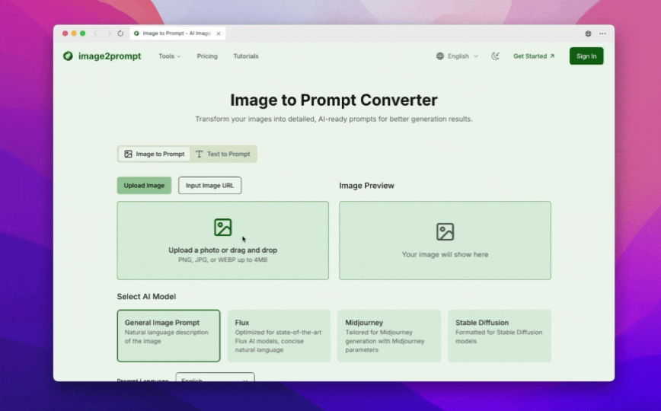Click the PNG, JPG, or WEBP up to 4MB text
Screen dimensions: 661x411
pos(222,260)
